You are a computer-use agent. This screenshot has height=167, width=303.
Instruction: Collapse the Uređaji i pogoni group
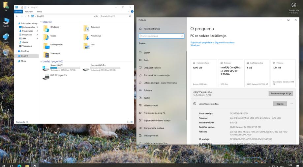(41, 61)
